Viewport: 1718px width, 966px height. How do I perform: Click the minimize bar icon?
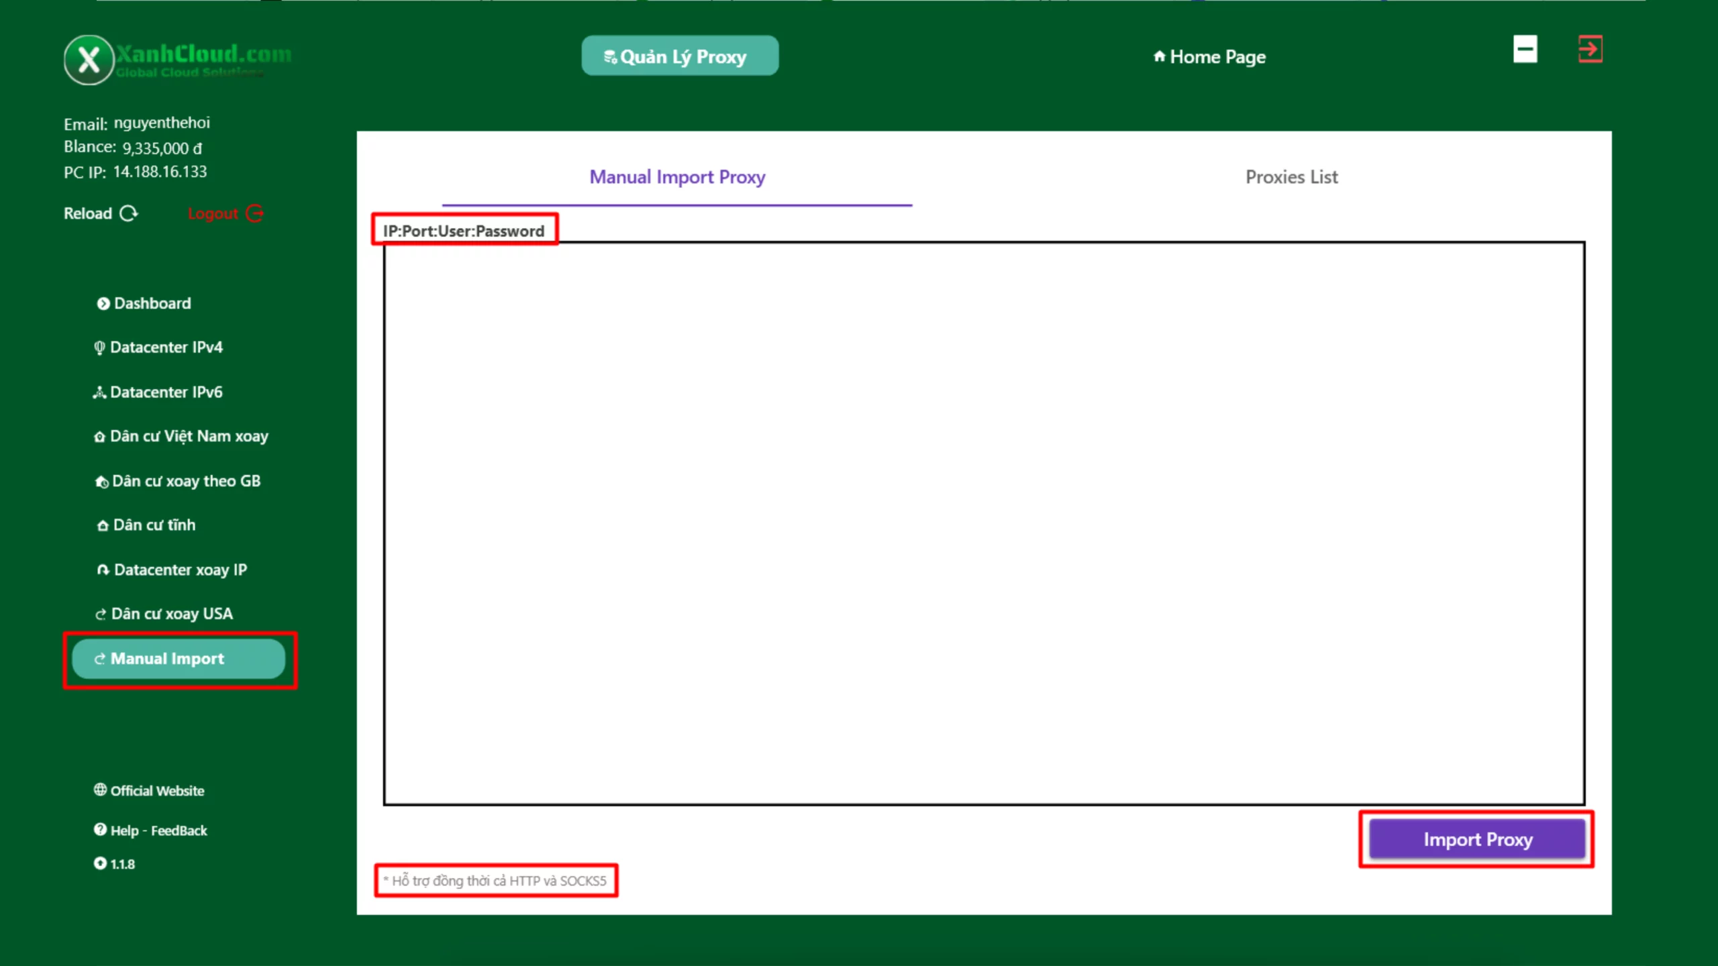tap(1525, 49)
